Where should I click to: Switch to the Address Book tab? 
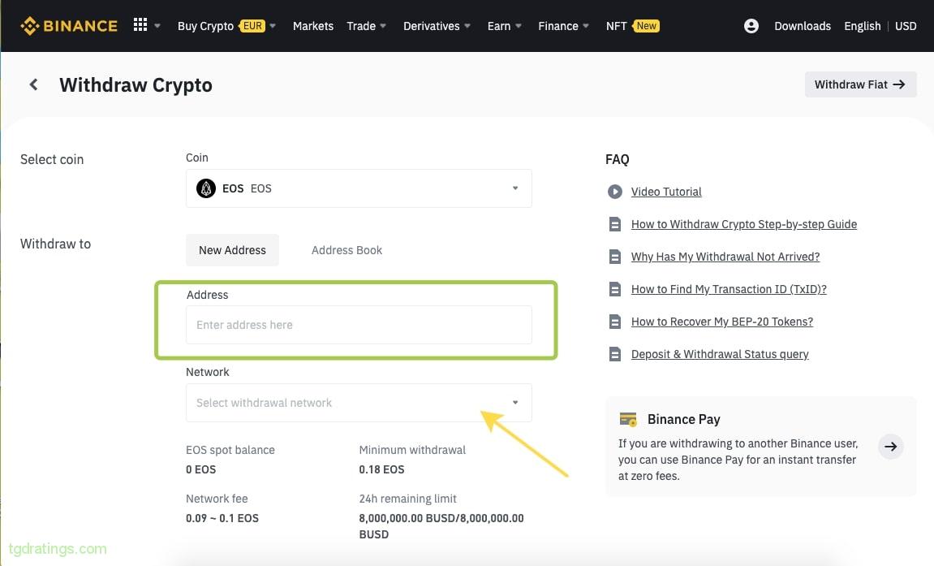[346, 250]
